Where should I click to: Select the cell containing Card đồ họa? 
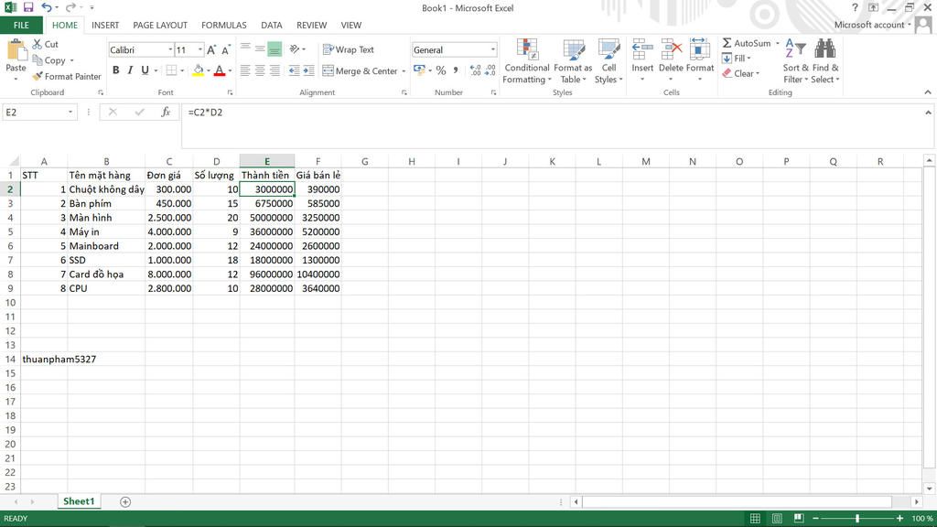[105, 274]
